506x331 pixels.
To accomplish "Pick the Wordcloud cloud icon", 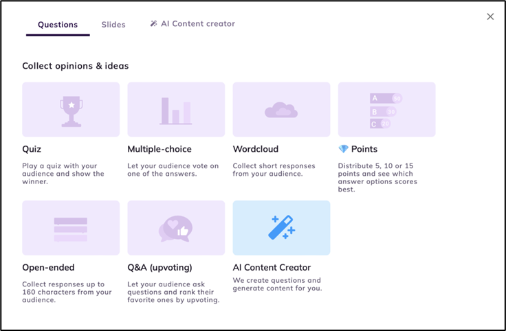I will (x=281, y=110).
